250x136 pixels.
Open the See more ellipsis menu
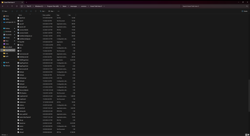[58, 11]
